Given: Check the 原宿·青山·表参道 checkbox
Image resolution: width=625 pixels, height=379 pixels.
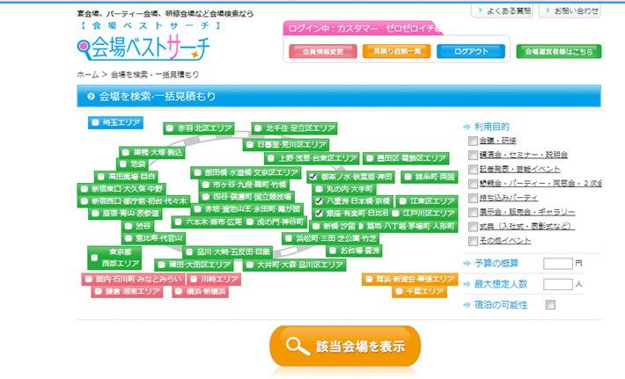Looking at the screenshot, I should tap(95, 214).
